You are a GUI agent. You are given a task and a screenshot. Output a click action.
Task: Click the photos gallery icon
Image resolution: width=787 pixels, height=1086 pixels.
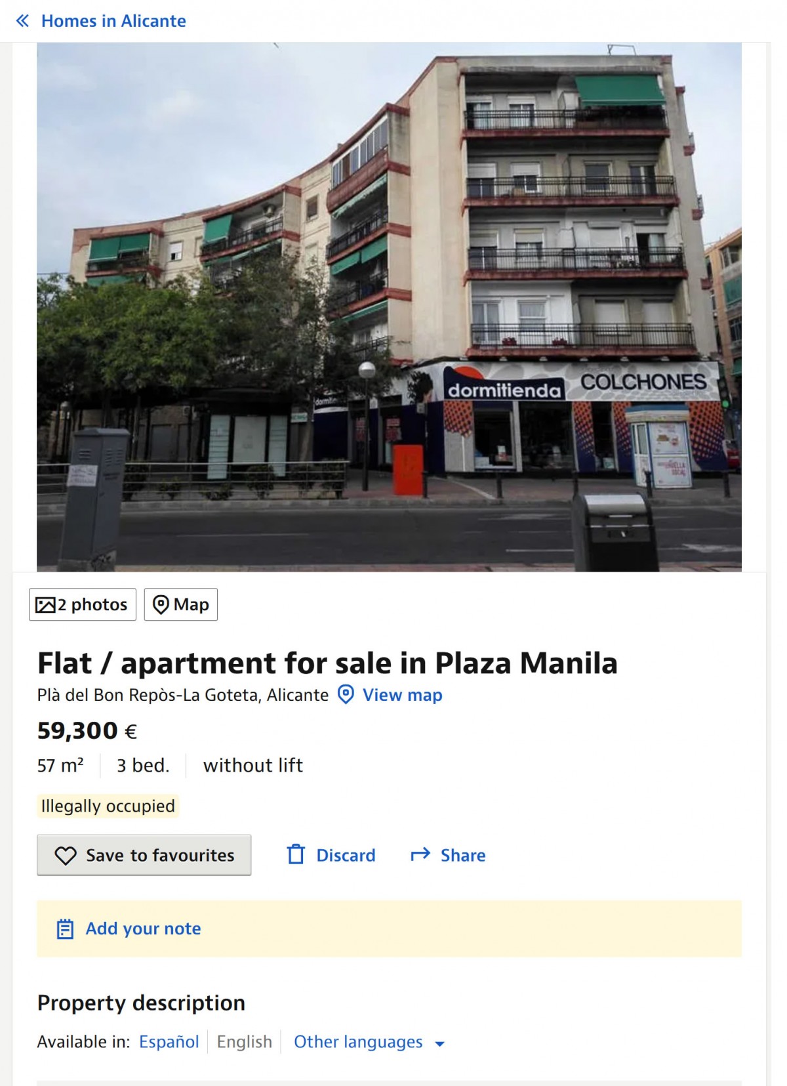(45, 604)
